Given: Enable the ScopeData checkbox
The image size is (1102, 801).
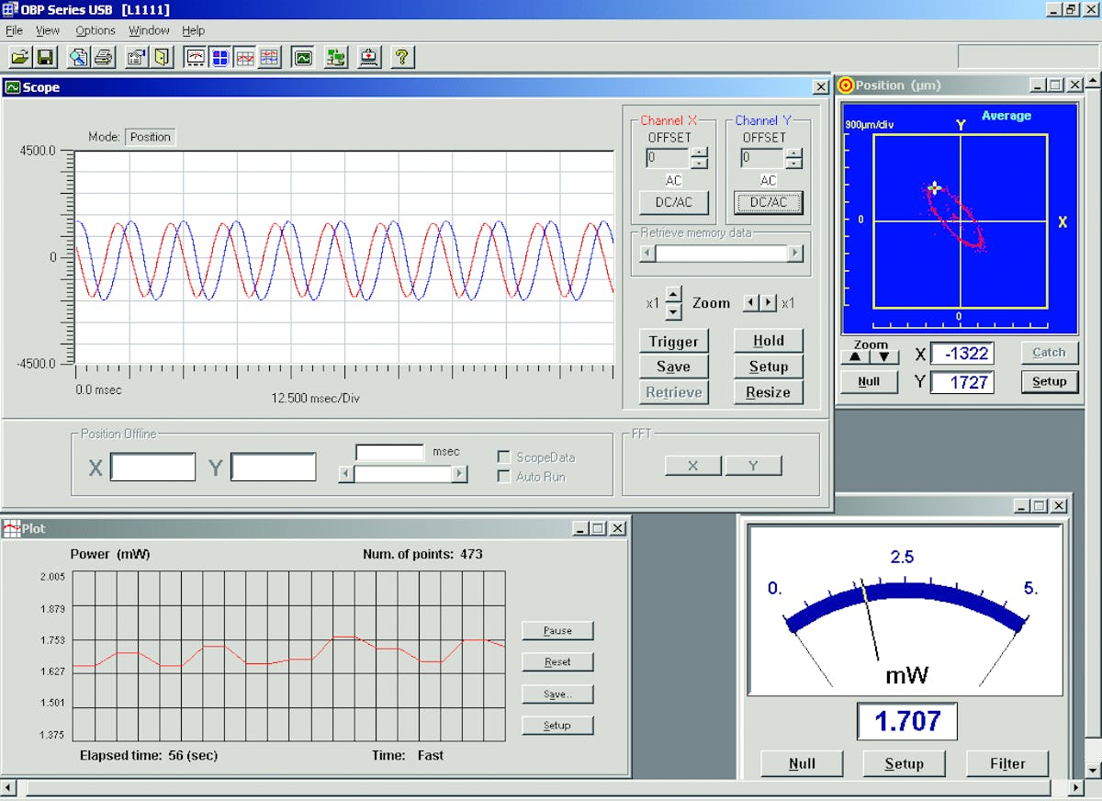Looking at the screenshot, I should 503,457.
